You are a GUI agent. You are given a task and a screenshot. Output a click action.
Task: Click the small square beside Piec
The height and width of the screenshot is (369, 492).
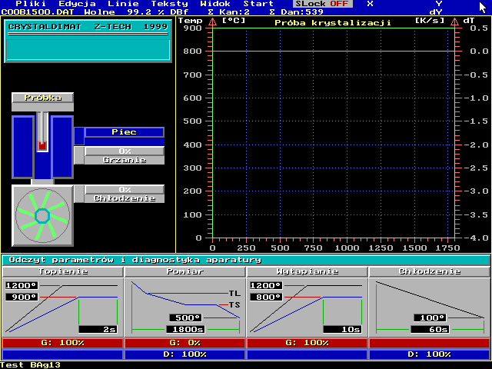79,136
